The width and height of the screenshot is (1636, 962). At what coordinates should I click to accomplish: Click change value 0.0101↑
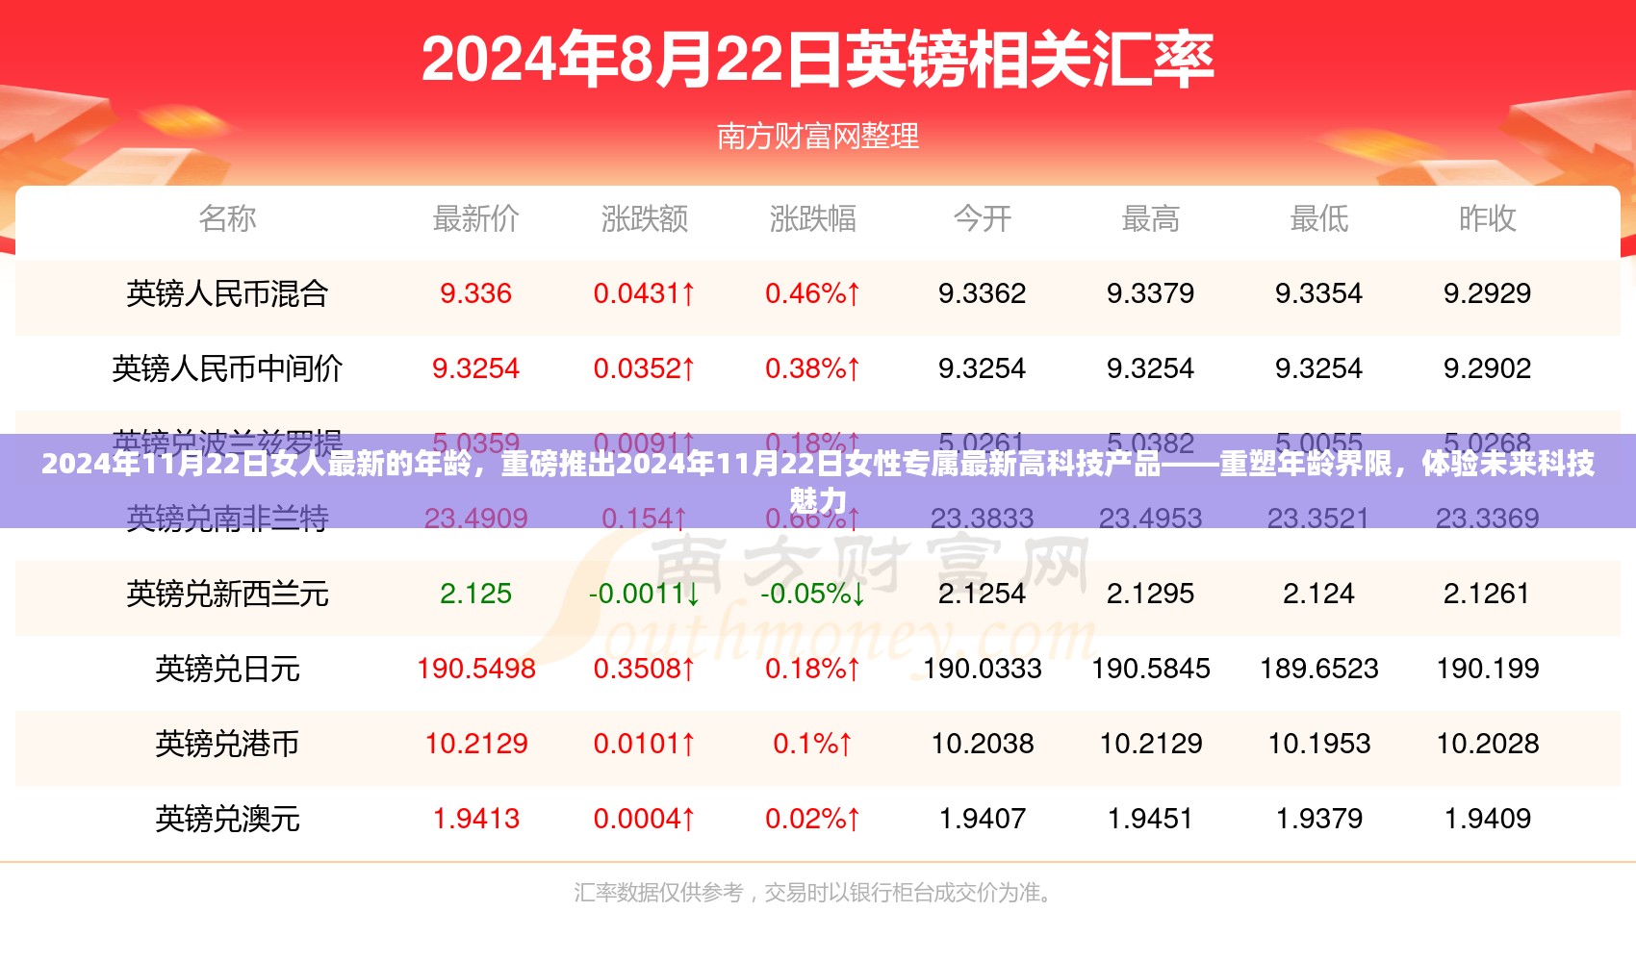(x=644, y=744)
